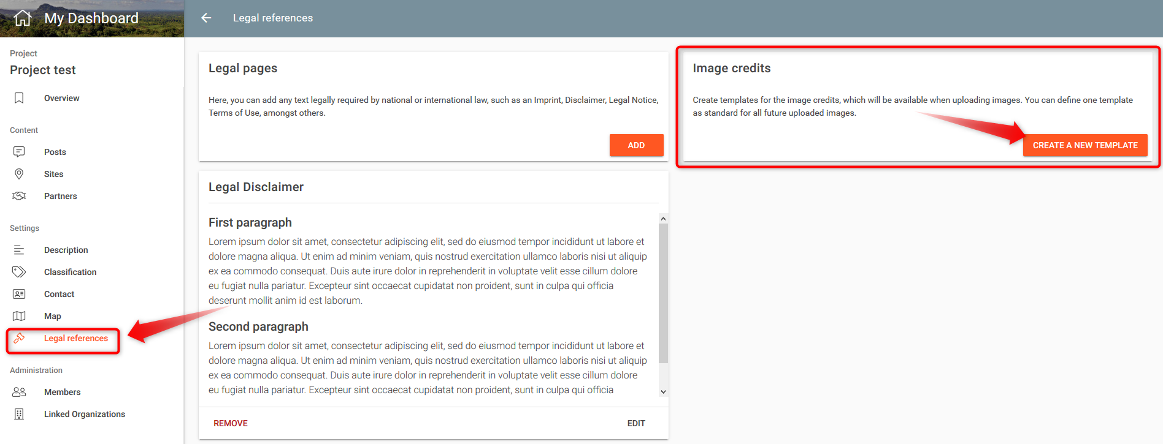Open the Members administration page
The height and width of the screenshot is (444, 1163).
click(62, 392)
